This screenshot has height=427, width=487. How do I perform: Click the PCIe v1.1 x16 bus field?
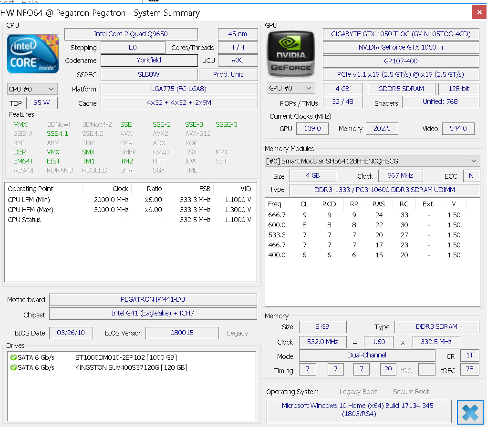point(401,74)
